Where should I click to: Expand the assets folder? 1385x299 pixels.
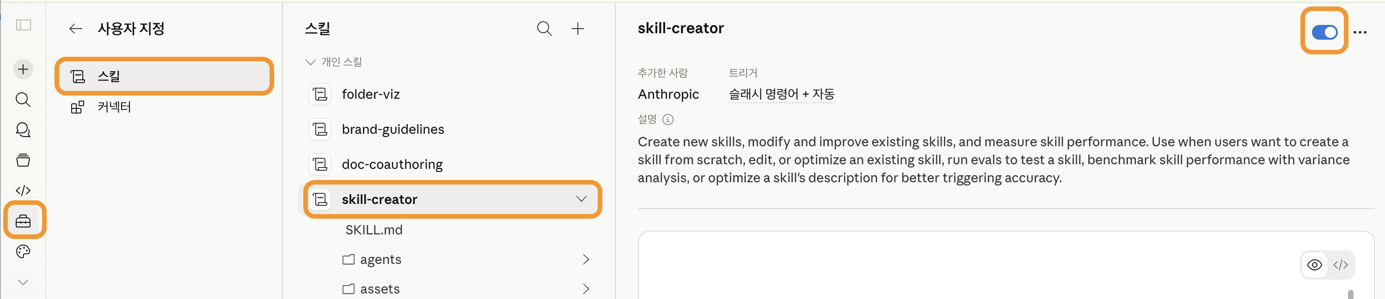[x=586, y=289]
